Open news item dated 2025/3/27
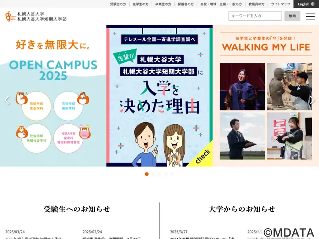 point(202,235)
